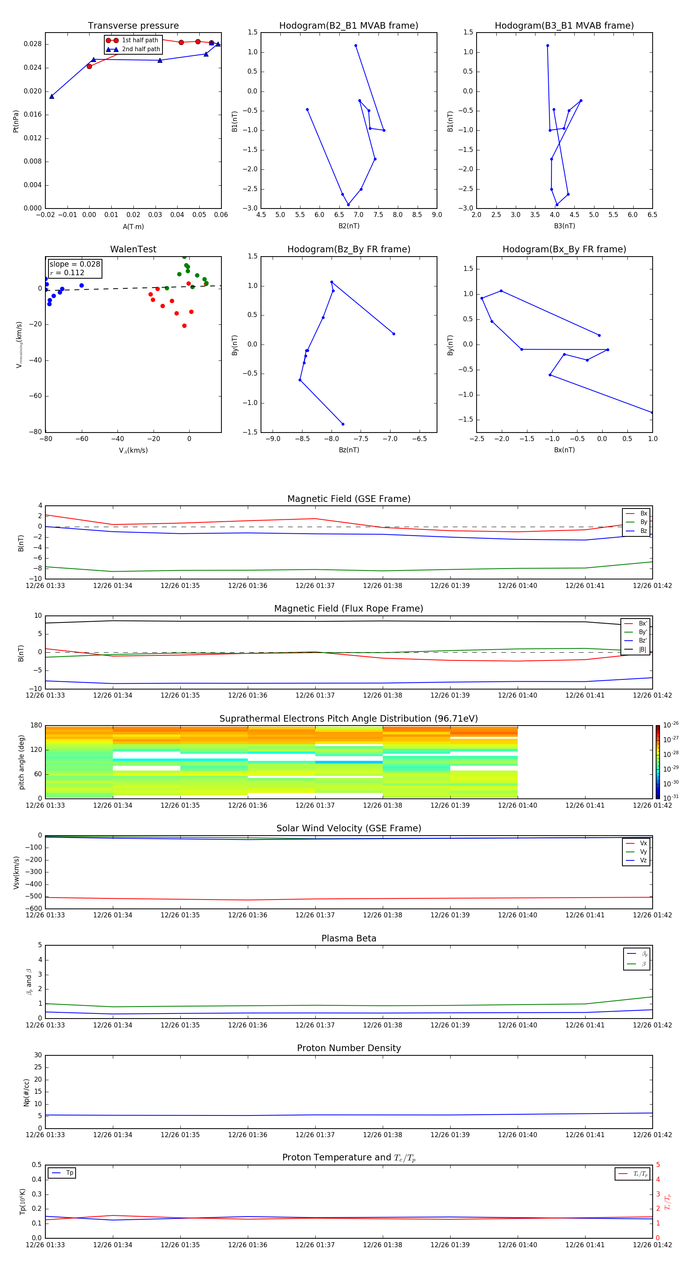Viewport: 698px width, 1279px height.
Task: Click the topmost data point in B2_B1 hodogram
Action: coord(356,46)
